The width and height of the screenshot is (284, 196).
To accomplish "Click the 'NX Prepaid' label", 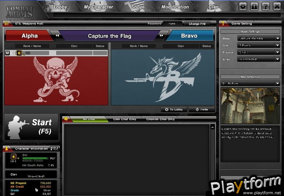I will [18, 183].
